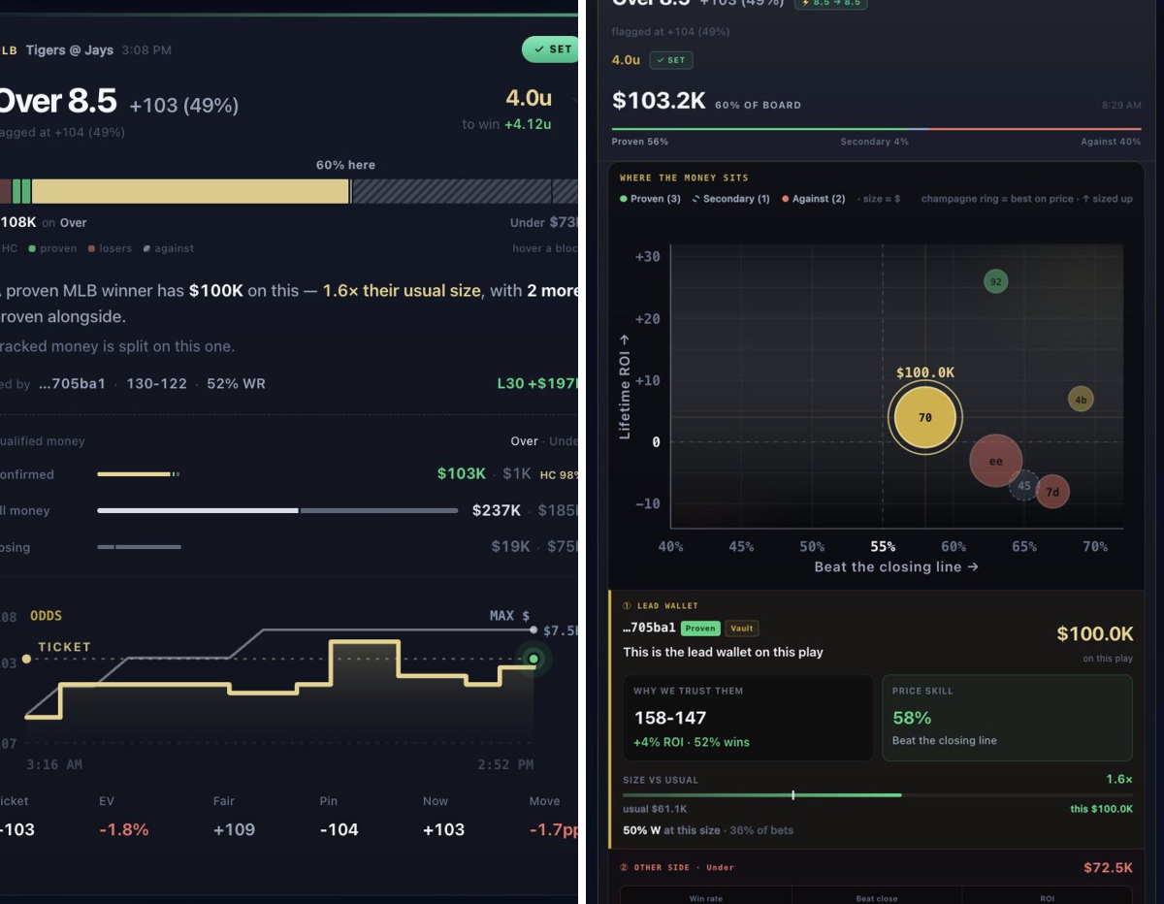Toggle the Against (2) legend filter
The height and width of the screenshot is (904, 1164).
813,199
